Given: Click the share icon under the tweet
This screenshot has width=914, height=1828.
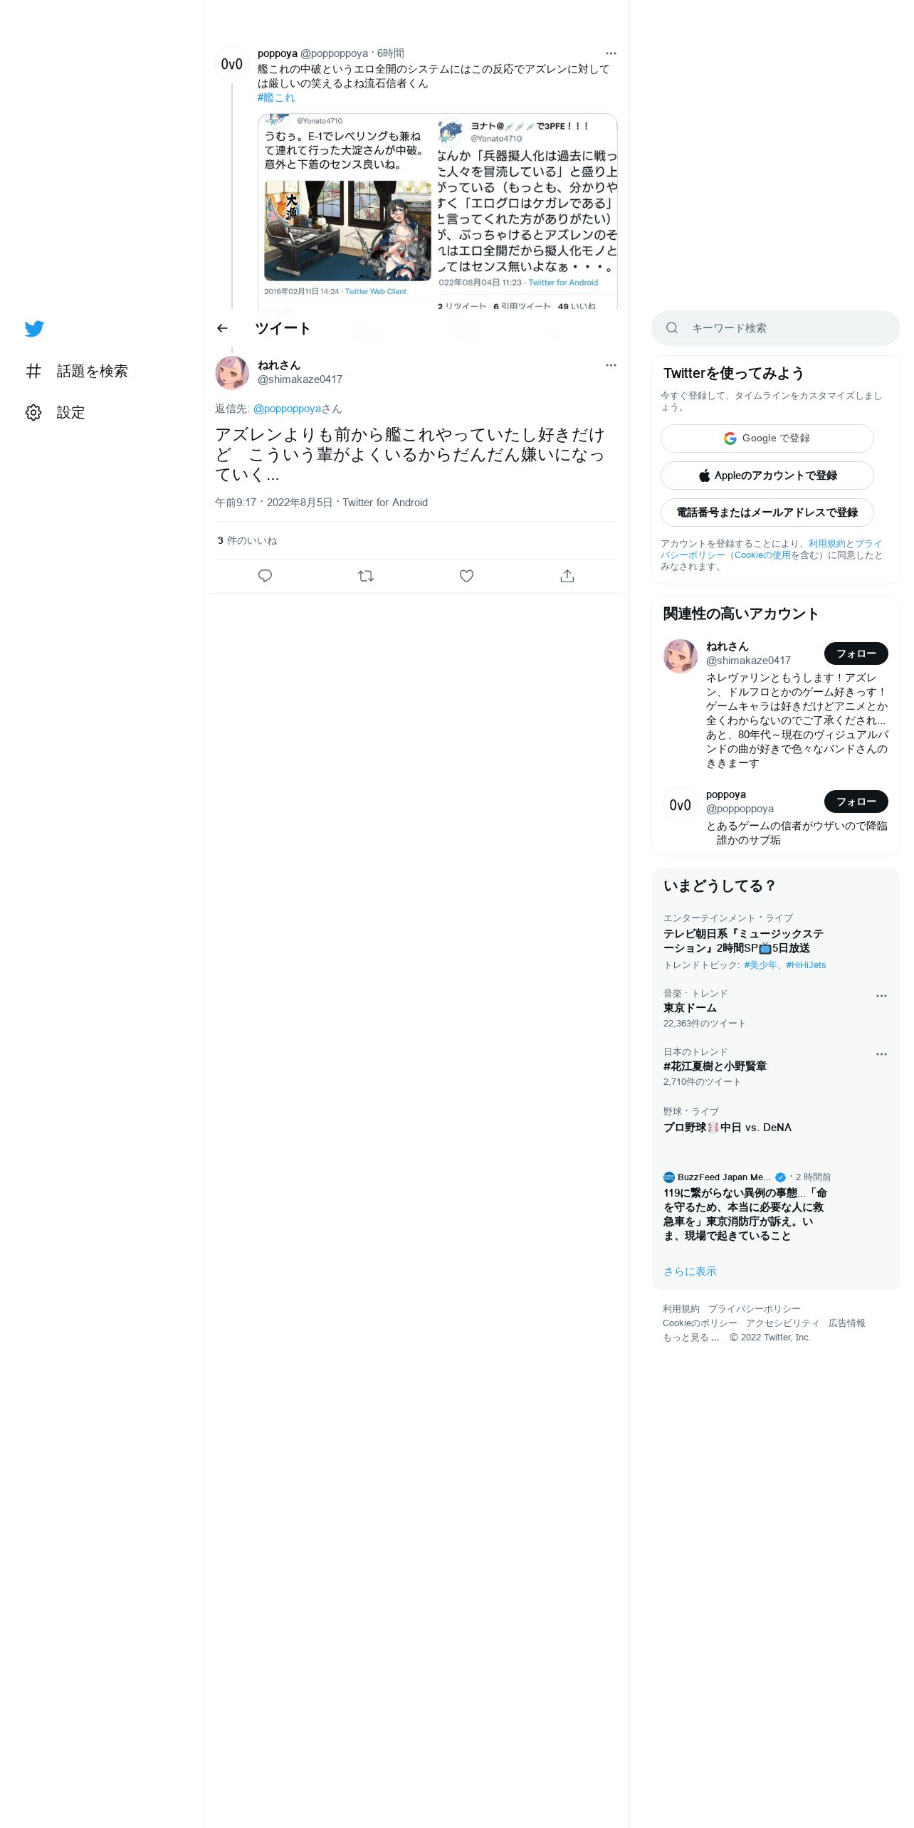Looking at the screenshot, I should tap(567, 576).
